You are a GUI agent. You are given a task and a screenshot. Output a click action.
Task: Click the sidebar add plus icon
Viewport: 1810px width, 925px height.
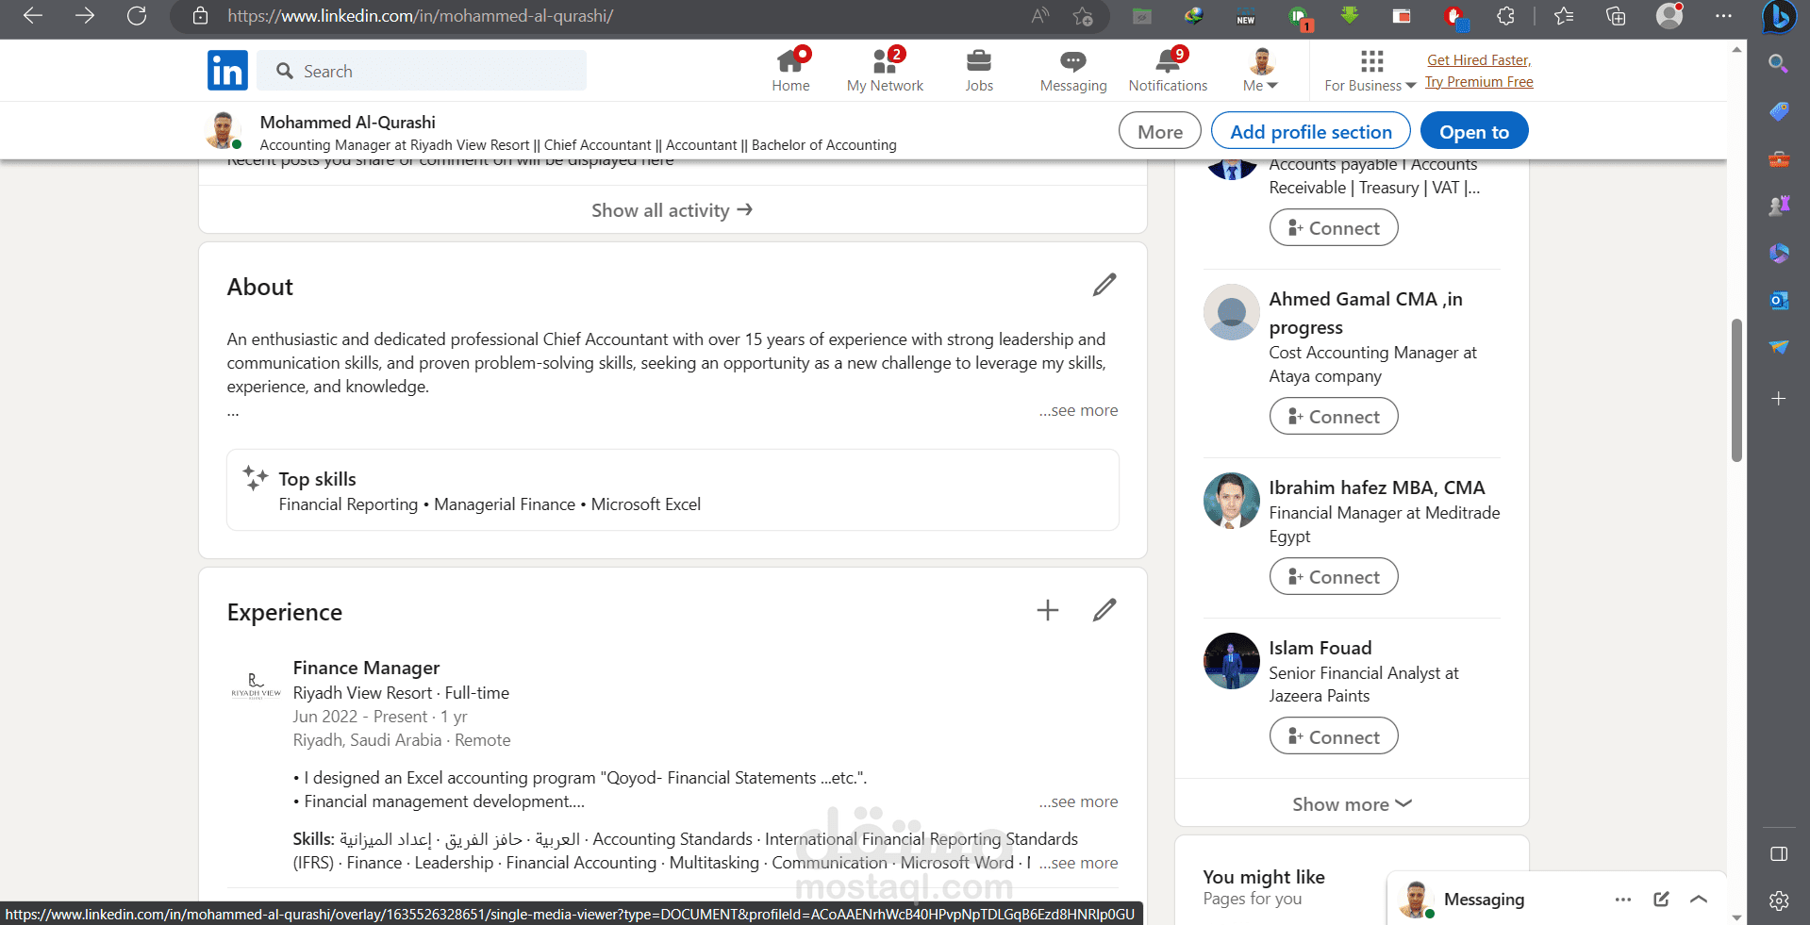(1779, 398)
